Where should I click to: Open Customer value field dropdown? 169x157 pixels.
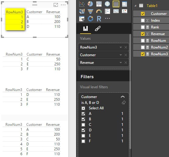pyautogui.click(x=121, y=55)
